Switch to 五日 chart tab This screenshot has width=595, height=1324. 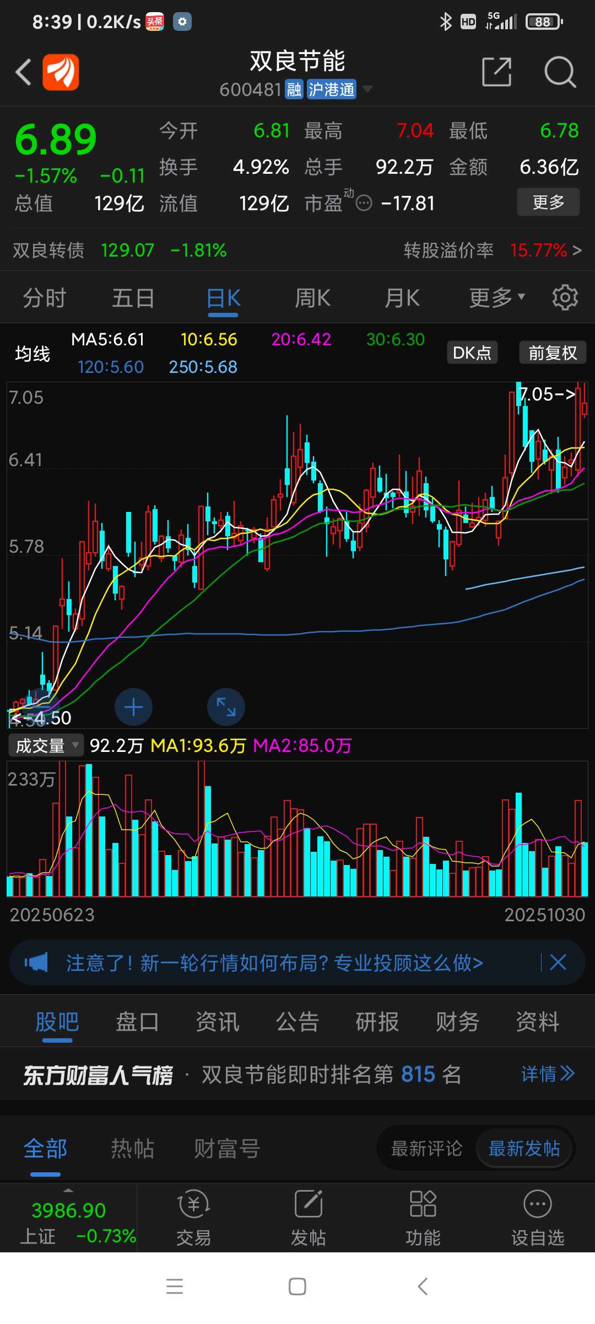click(133, 298)
